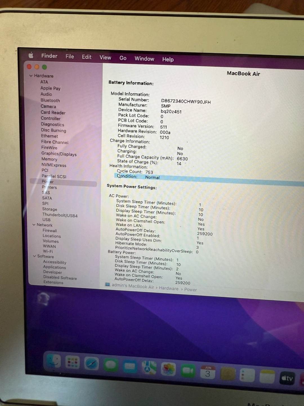Image resolution: width=304 pixels, height=406 pixels.
Task: Click serial number D8672340CHWF90JFH
Action: [186, 101]
